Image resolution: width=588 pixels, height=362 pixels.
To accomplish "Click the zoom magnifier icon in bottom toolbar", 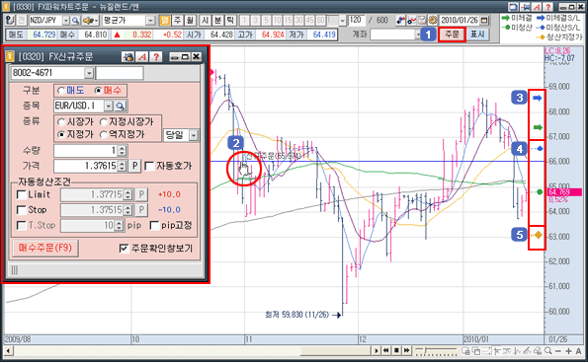I will 547,351.
